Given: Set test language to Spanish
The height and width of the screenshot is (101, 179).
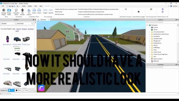Looking at the screenshot, I should point(51,11).
